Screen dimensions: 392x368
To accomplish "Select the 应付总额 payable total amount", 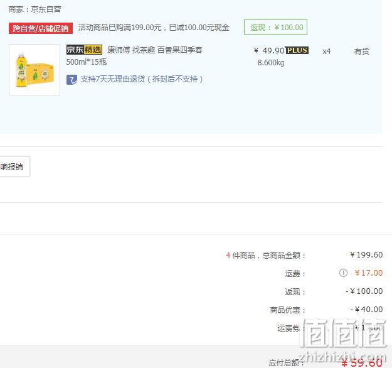I will coord(361,362).
